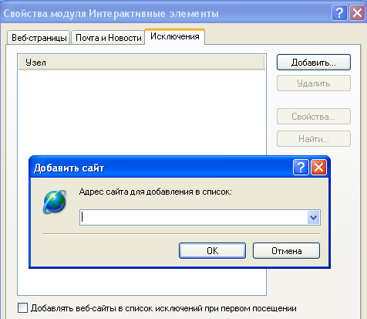This screenshot has height=319, width=367.
Task: Click label Адрес сайта для добавления в список
Action: (156, 192)
